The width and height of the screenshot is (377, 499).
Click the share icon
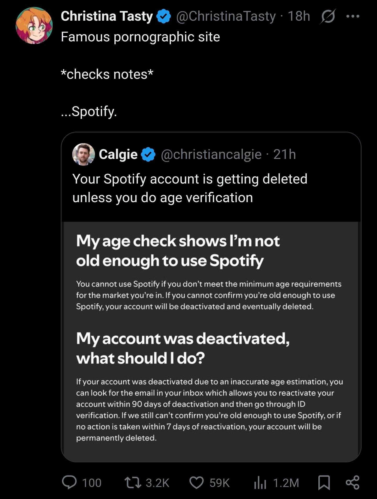click(352, 483)
